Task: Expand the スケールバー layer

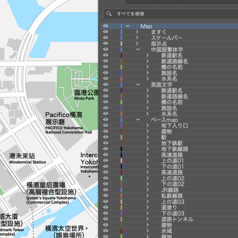Action: point(137,38)
